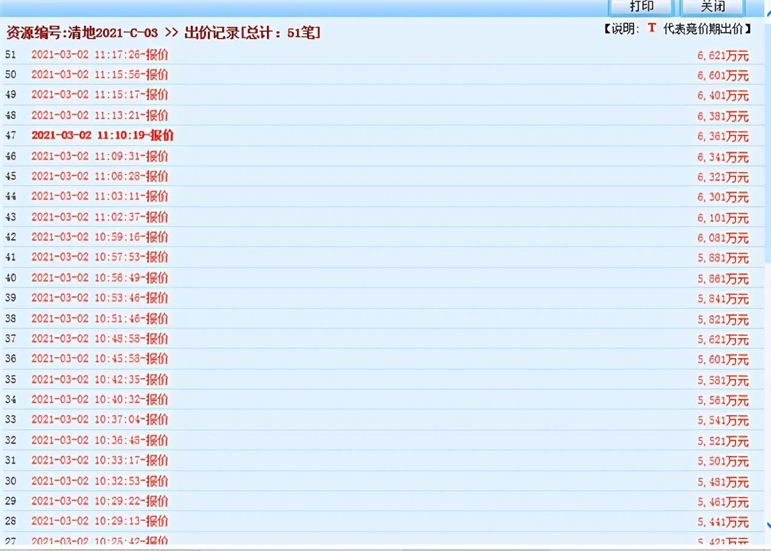
Task: Click the amount 6,081万元
Action: (723, 238)
